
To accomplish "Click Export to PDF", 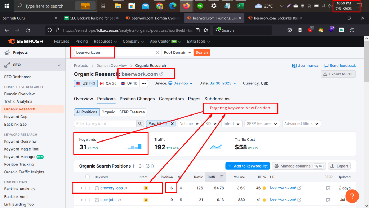I will 338,74.
